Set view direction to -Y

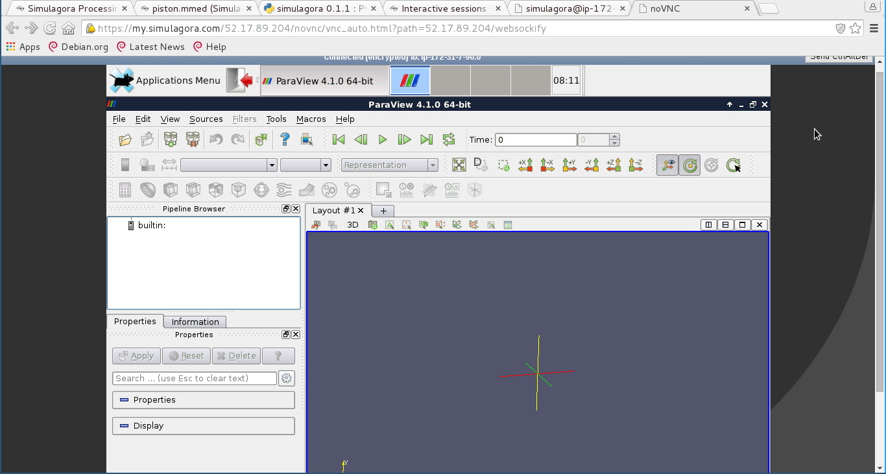[x=592, y=165]
